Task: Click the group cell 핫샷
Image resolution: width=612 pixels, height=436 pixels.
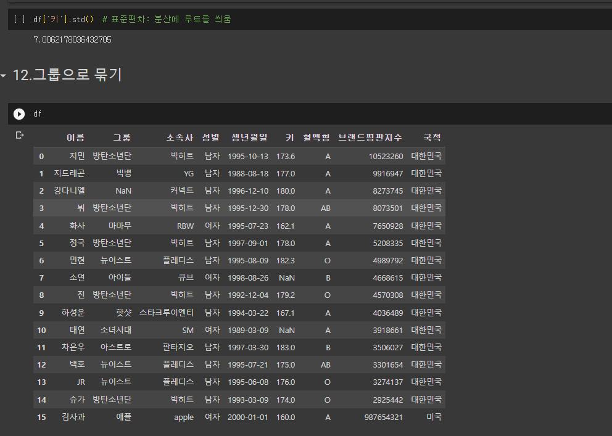Action: click(x=124, y=313)
